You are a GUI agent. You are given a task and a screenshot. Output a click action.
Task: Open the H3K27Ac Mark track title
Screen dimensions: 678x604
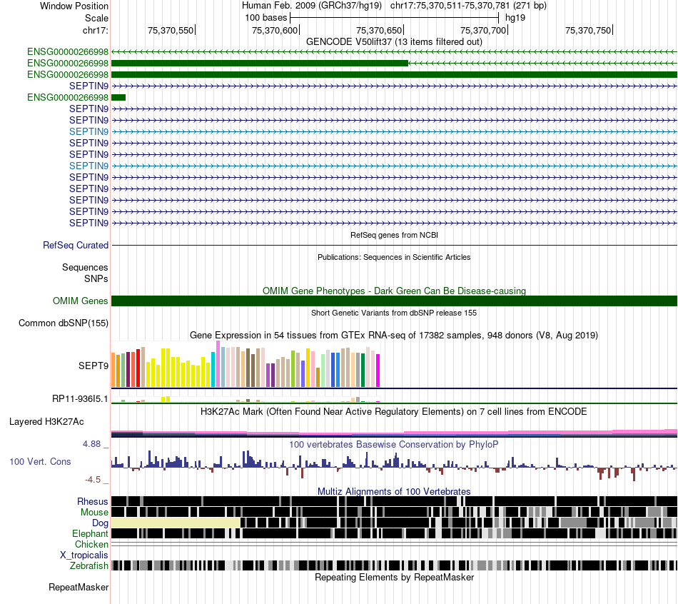[x=394, y=411]
